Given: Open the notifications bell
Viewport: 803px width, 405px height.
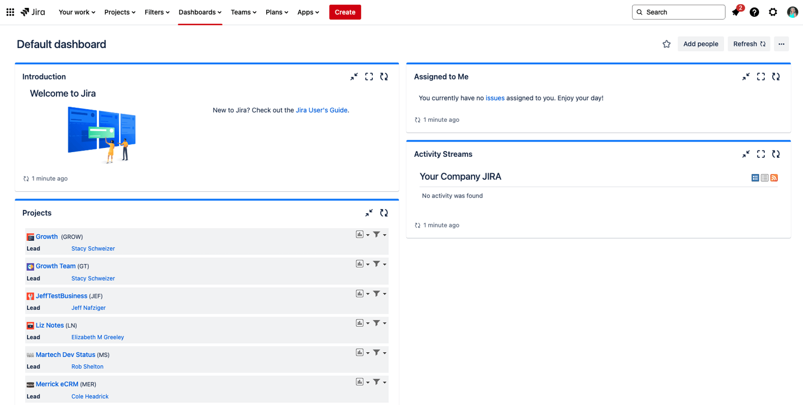Looking at the screenshot, I should click(x=736, y=11).
